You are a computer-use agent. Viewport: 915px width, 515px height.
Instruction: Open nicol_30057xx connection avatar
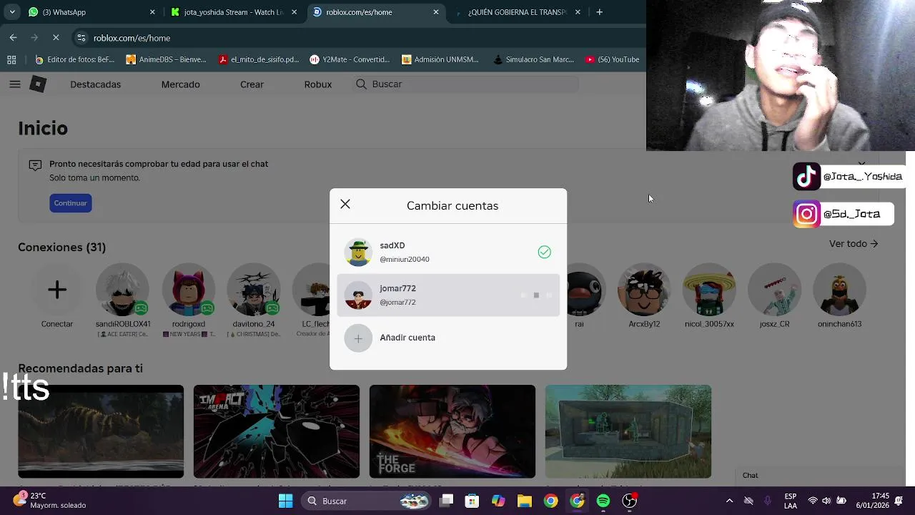click(x=709, y=290)
